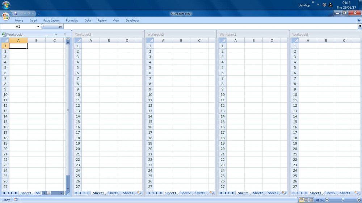
Task: Select Sheet1 tab in Workbook4
Action: 26,193
